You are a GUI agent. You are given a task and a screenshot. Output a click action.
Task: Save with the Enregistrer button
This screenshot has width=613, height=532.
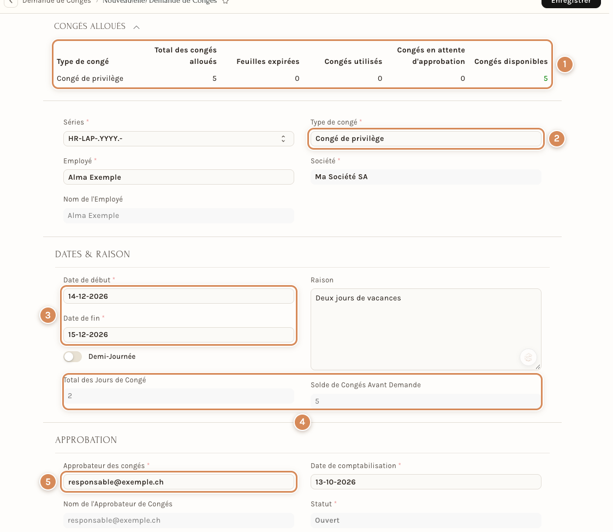(x=571, y=2)
